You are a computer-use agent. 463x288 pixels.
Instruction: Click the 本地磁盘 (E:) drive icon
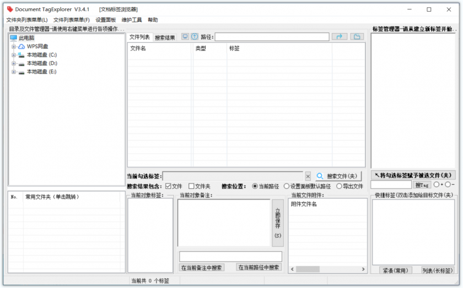[21, 71]
